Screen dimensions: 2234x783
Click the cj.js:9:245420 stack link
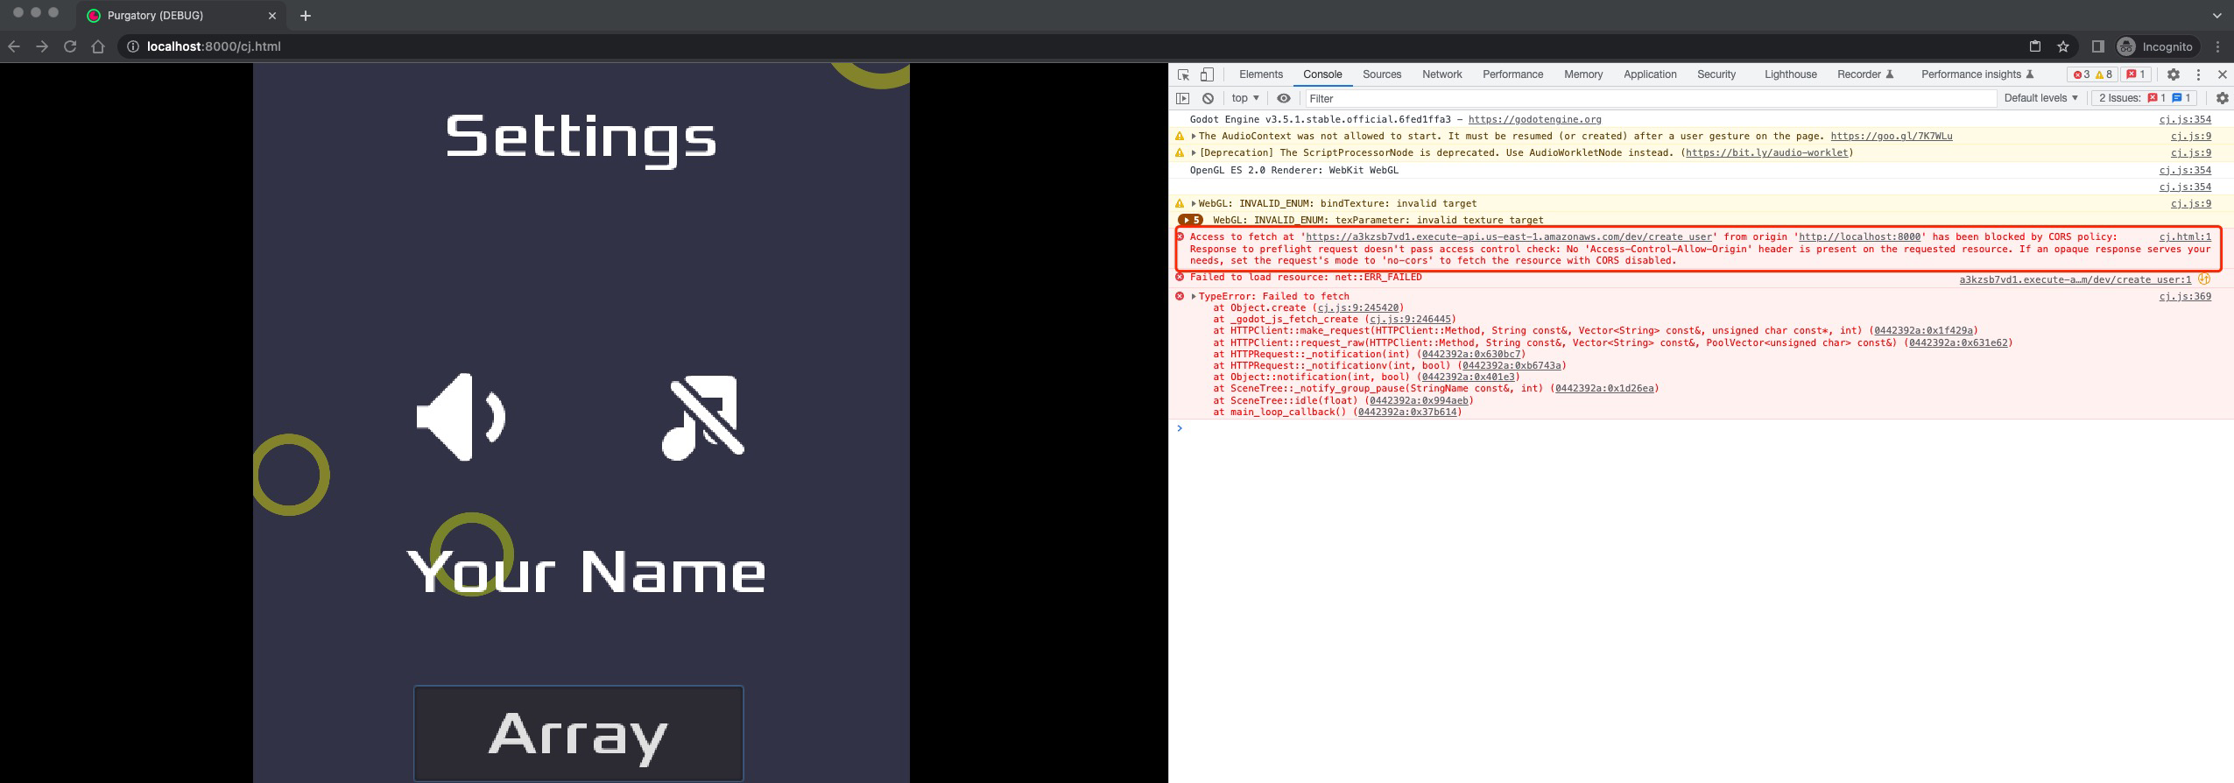1357,308
